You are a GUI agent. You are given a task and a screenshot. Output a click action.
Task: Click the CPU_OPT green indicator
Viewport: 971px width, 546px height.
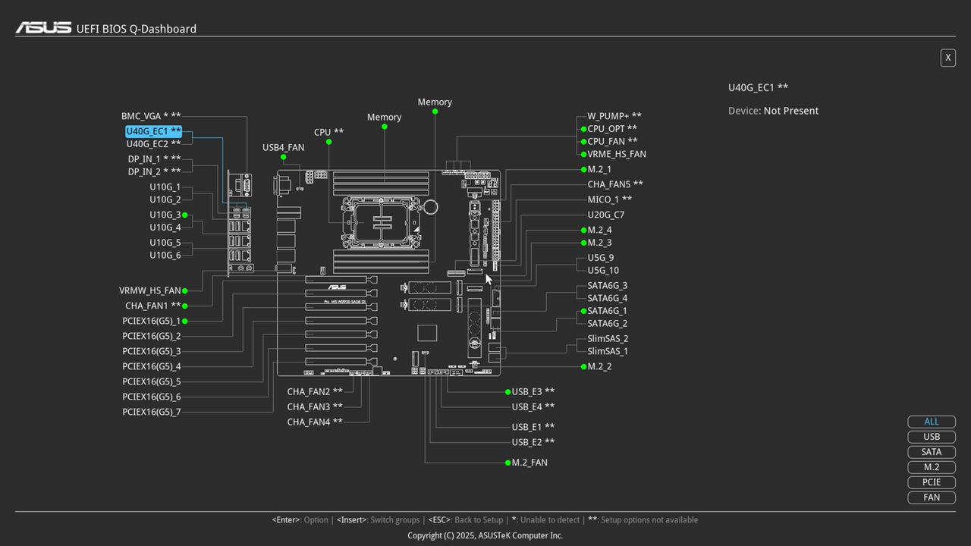click(x=583, y=129)
